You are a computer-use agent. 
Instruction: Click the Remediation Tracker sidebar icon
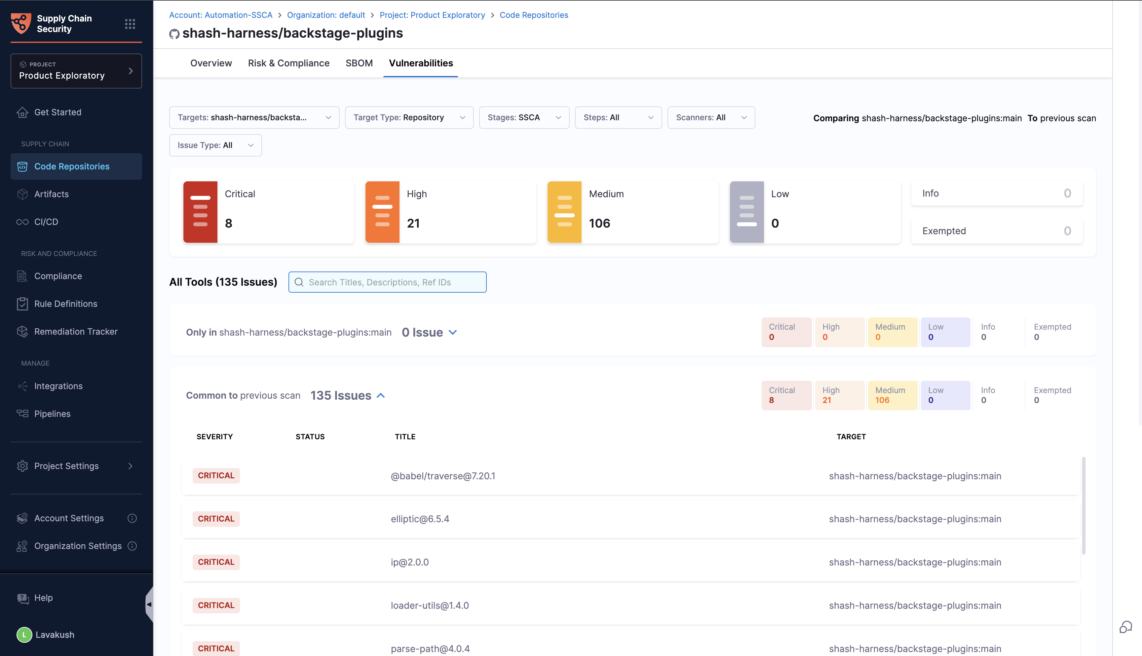(22, 332)
